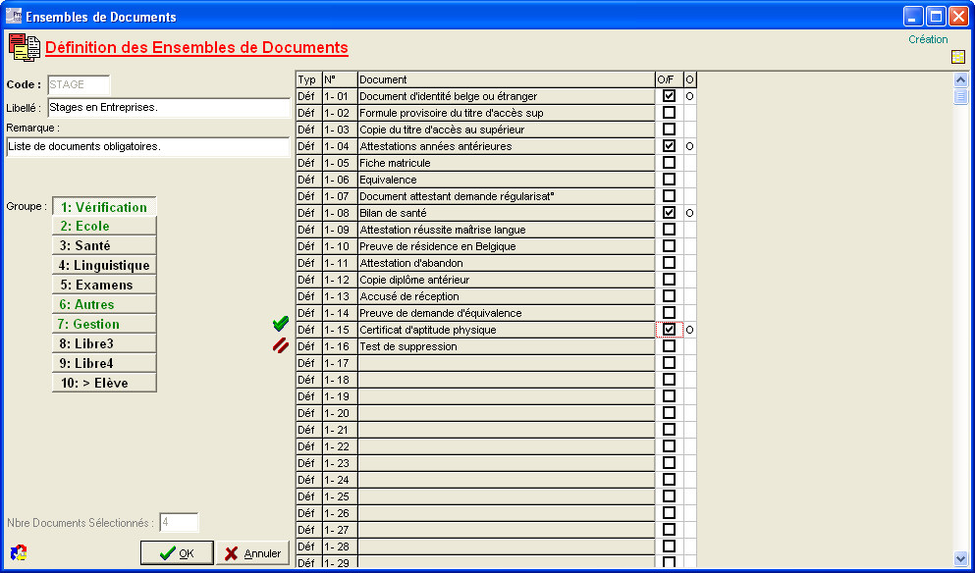Viewport: 975px width, 573px height.
Task: Click the red double-slash cancel icon
Action: [281, 345]
